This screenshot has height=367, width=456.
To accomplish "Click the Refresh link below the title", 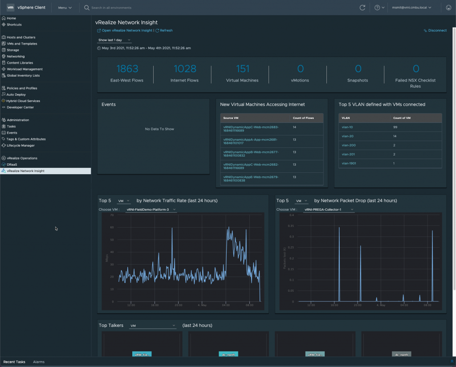I will [x=164, y=30].
